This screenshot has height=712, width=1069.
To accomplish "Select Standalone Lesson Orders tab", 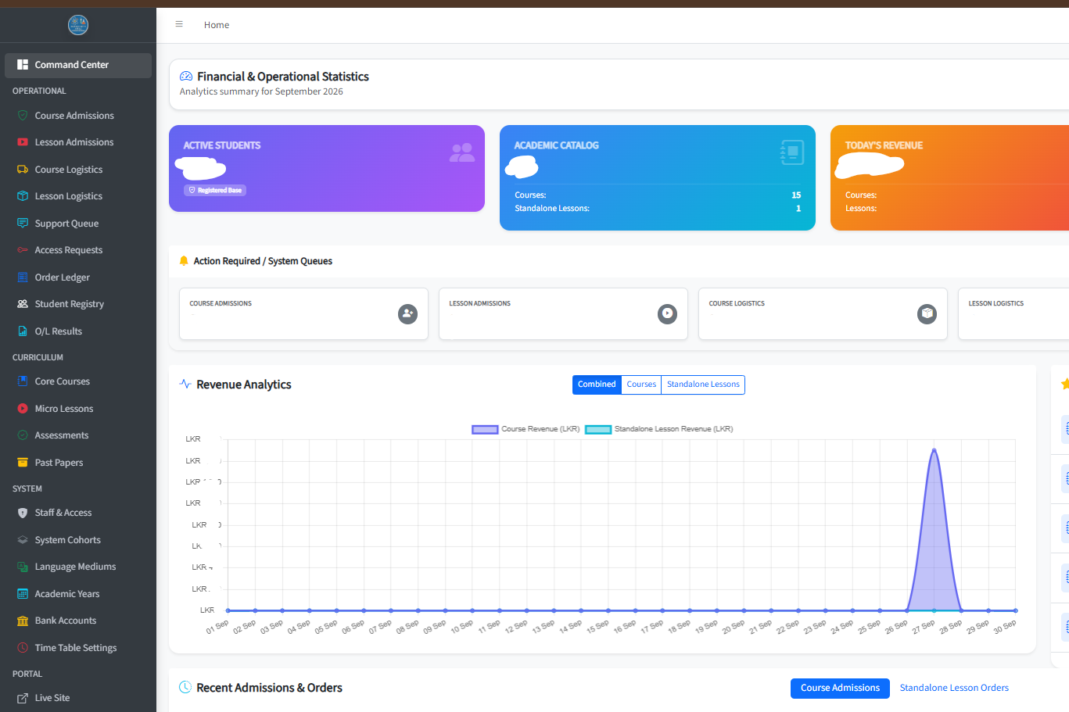I will [954, 689].
